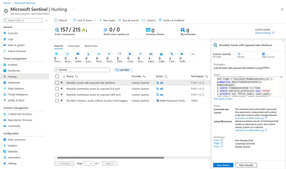Toggle favorite star for exposed UDP port query

coord(62,95)
